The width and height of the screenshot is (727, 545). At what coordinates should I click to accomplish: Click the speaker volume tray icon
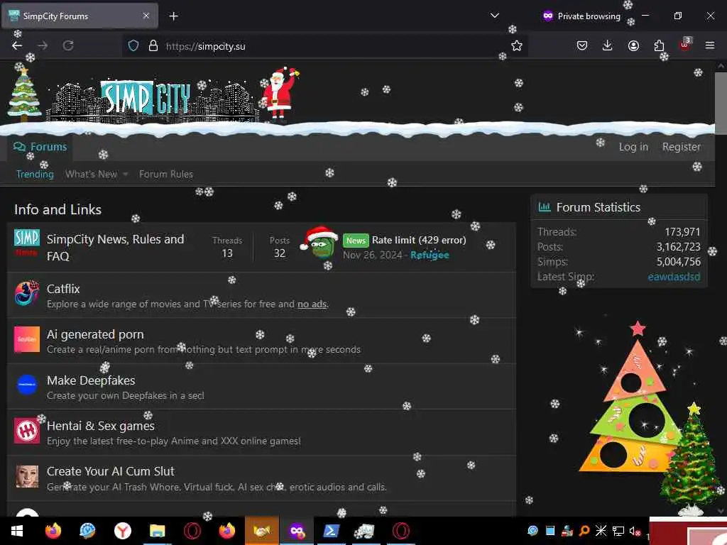point(634,531)
